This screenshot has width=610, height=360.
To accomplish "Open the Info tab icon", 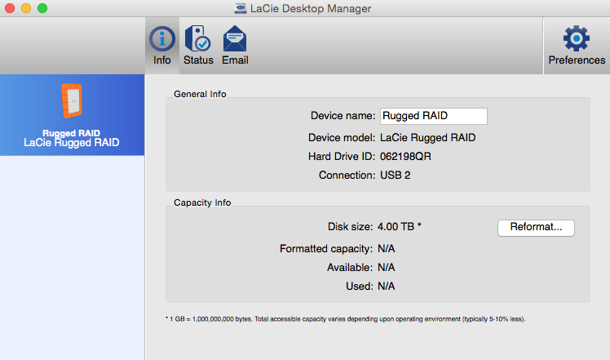I will coord(161,39).
